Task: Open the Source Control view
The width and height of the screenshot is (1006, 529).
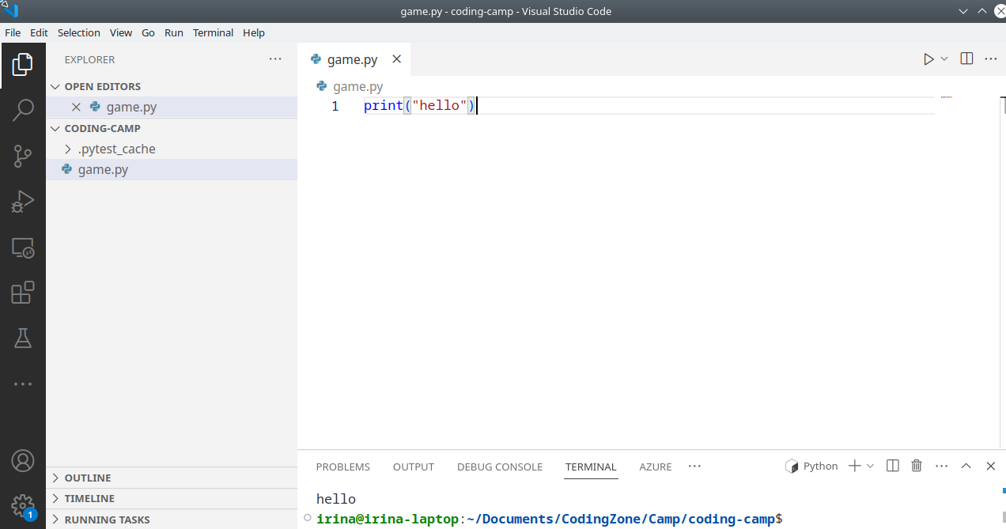Action: [x=23, y=157]
